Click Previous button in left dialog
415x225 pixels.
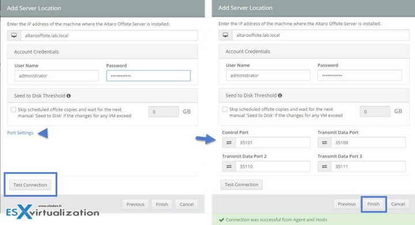click(135, 204)
